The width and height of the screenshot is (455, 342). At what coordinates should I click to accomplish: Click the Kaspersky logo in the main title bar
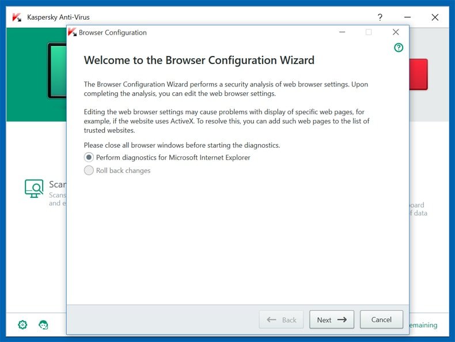pyautogui.click(x=17, y=17)
